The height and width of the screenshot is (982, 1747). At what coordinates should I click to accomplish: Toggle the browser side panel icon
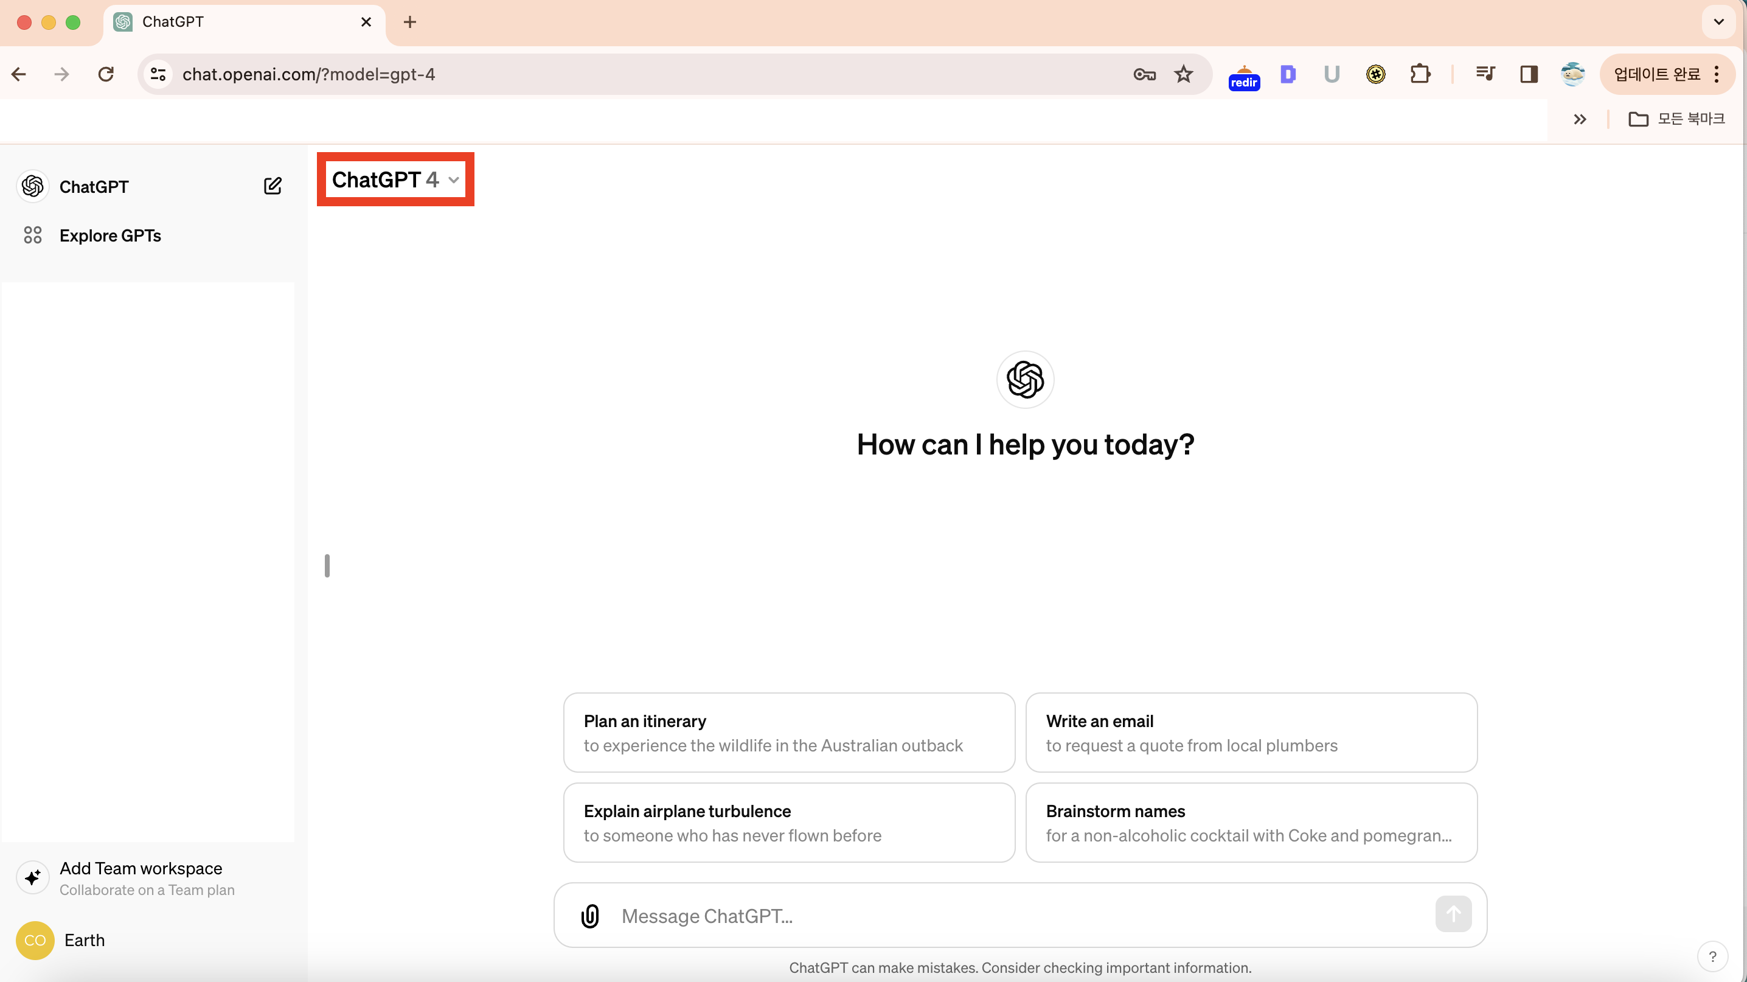coord(1529,74)
